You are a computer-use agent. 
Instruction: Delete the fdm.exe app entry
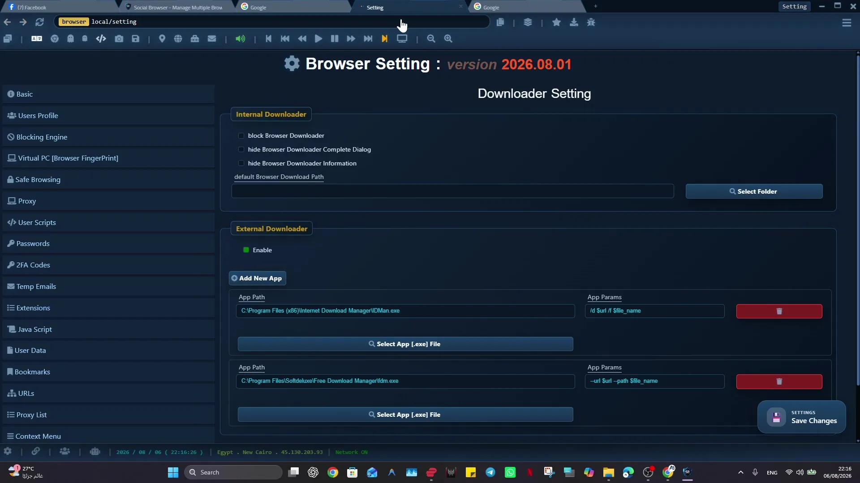point(779,381)
